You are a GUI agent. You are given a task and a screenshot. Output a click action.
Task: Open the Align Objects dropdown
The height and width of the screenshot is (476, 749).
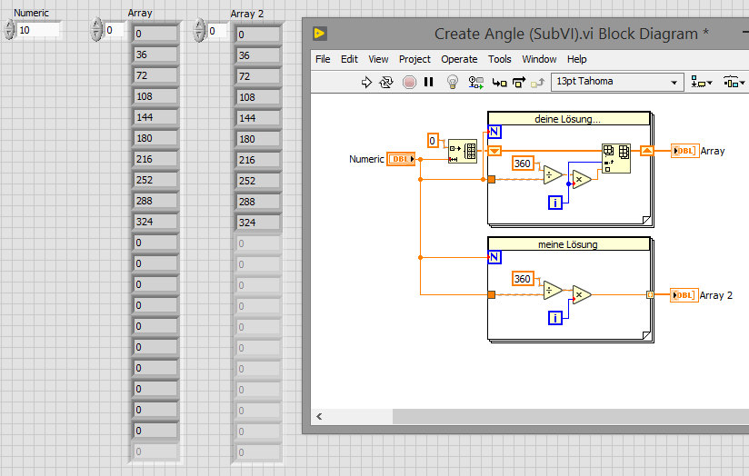click(702, 82)
